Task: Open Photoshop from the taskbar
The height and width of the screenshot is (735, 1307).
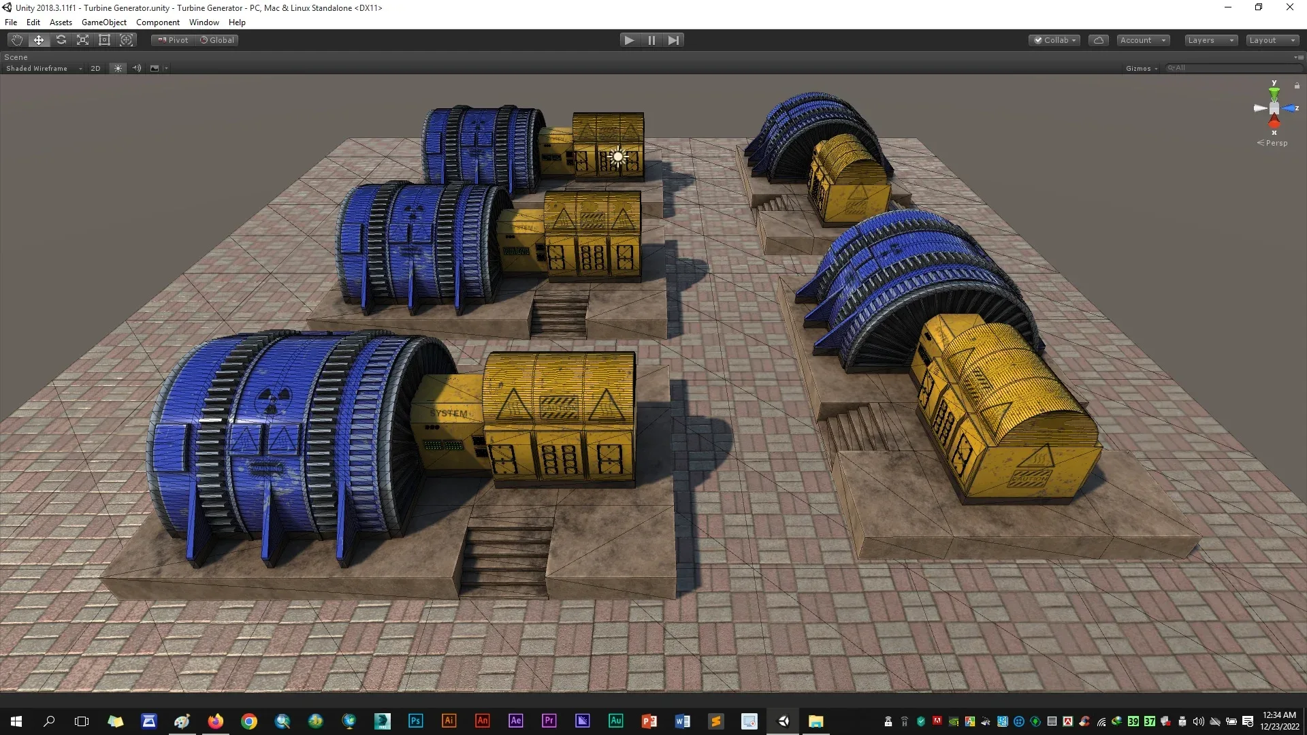Action: pos(415,721)
